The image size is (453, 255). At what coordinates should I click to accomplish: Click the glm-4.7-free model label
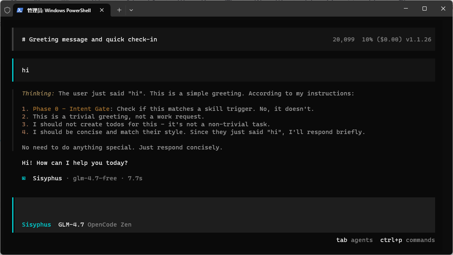[94, 178]
